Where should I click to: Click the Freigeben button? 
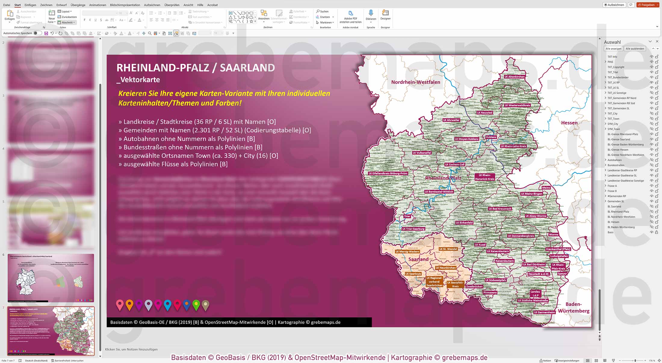point(648,5)
